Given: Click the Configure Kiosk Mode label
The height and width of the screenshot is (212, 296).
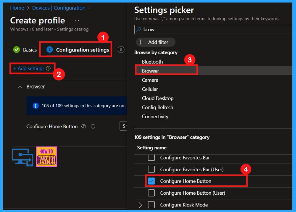Looking at the screenshot, I should [x=184, y=205].
